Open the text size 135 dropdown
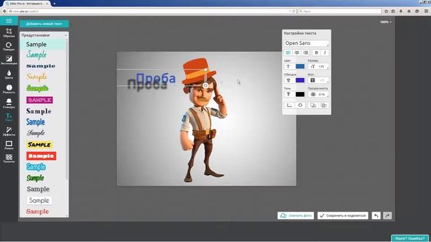The width and height of the screenshot is (431, 242). (x=319, y=67)
